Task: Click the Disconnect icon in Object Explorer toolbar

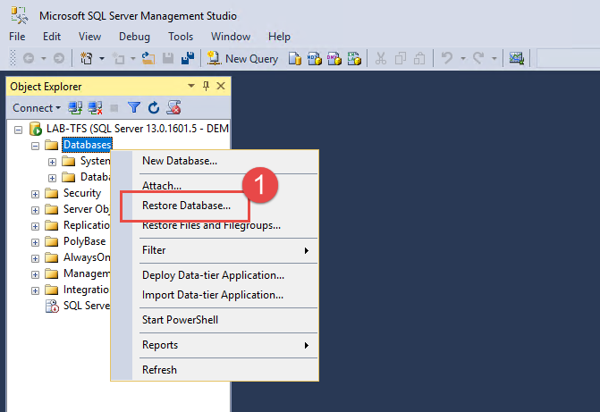Action: 95,108
